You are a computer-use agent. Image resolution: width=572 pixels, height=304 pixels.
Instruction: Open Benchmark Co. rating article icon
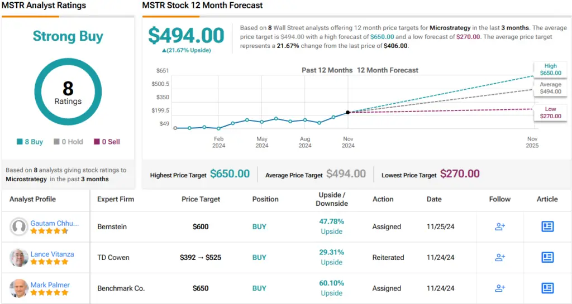tap(547, 288)
